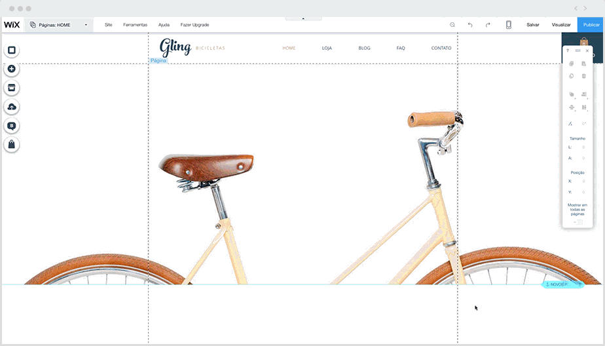Close the floating toolbar panel
The image size is (605, 346).
pyautogui.click(x=587, y=50)
